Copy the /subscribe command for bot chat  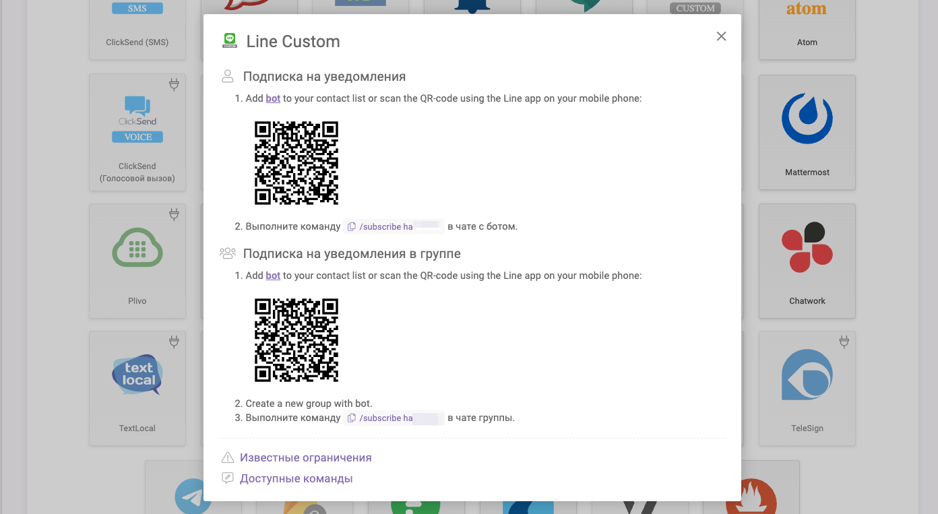351,227
